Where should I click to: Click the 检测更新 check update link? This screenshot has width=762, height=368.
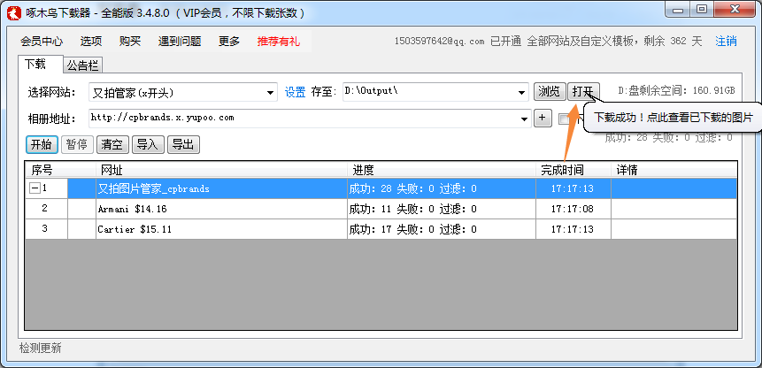coord(41,348)
